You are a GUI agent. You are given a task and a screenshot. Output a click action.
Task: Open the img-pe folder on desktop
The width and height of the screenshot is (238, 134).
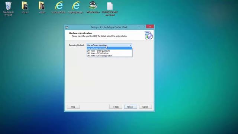coord(25,7)
